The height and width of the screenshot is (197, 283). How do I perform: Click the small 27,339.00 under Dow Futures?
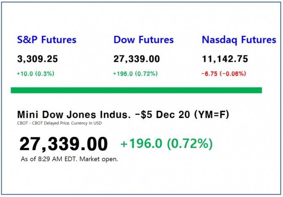pos(136,59)
